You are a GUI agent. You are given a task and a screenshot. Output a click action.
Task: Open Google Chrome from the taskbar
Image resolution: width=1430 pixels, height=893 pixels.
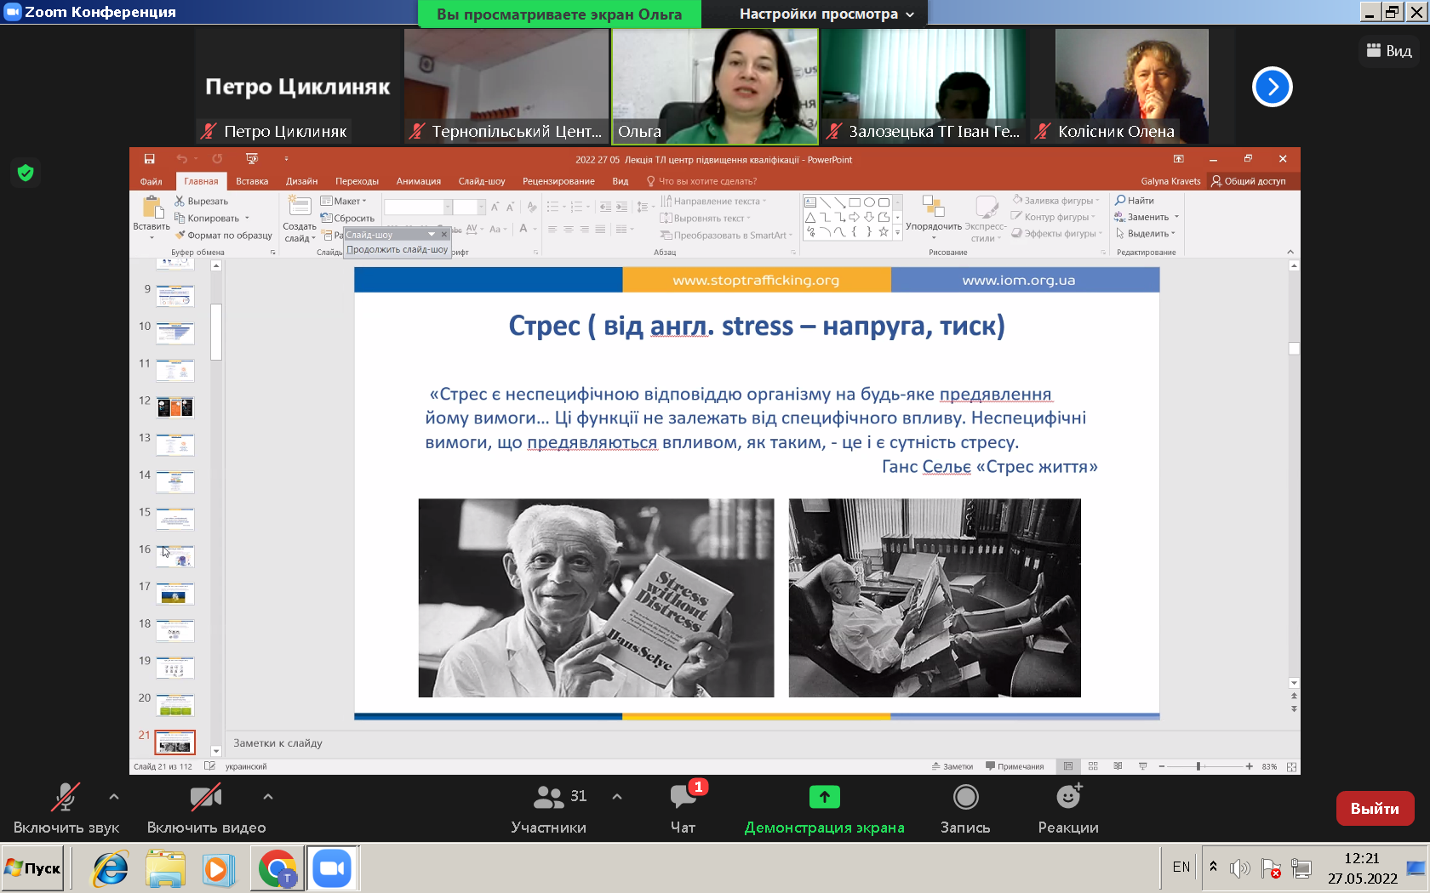(x=277, y=868)
